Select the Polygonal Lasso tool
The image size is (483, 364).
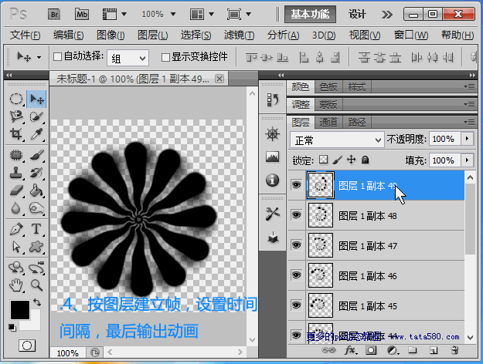16,116
